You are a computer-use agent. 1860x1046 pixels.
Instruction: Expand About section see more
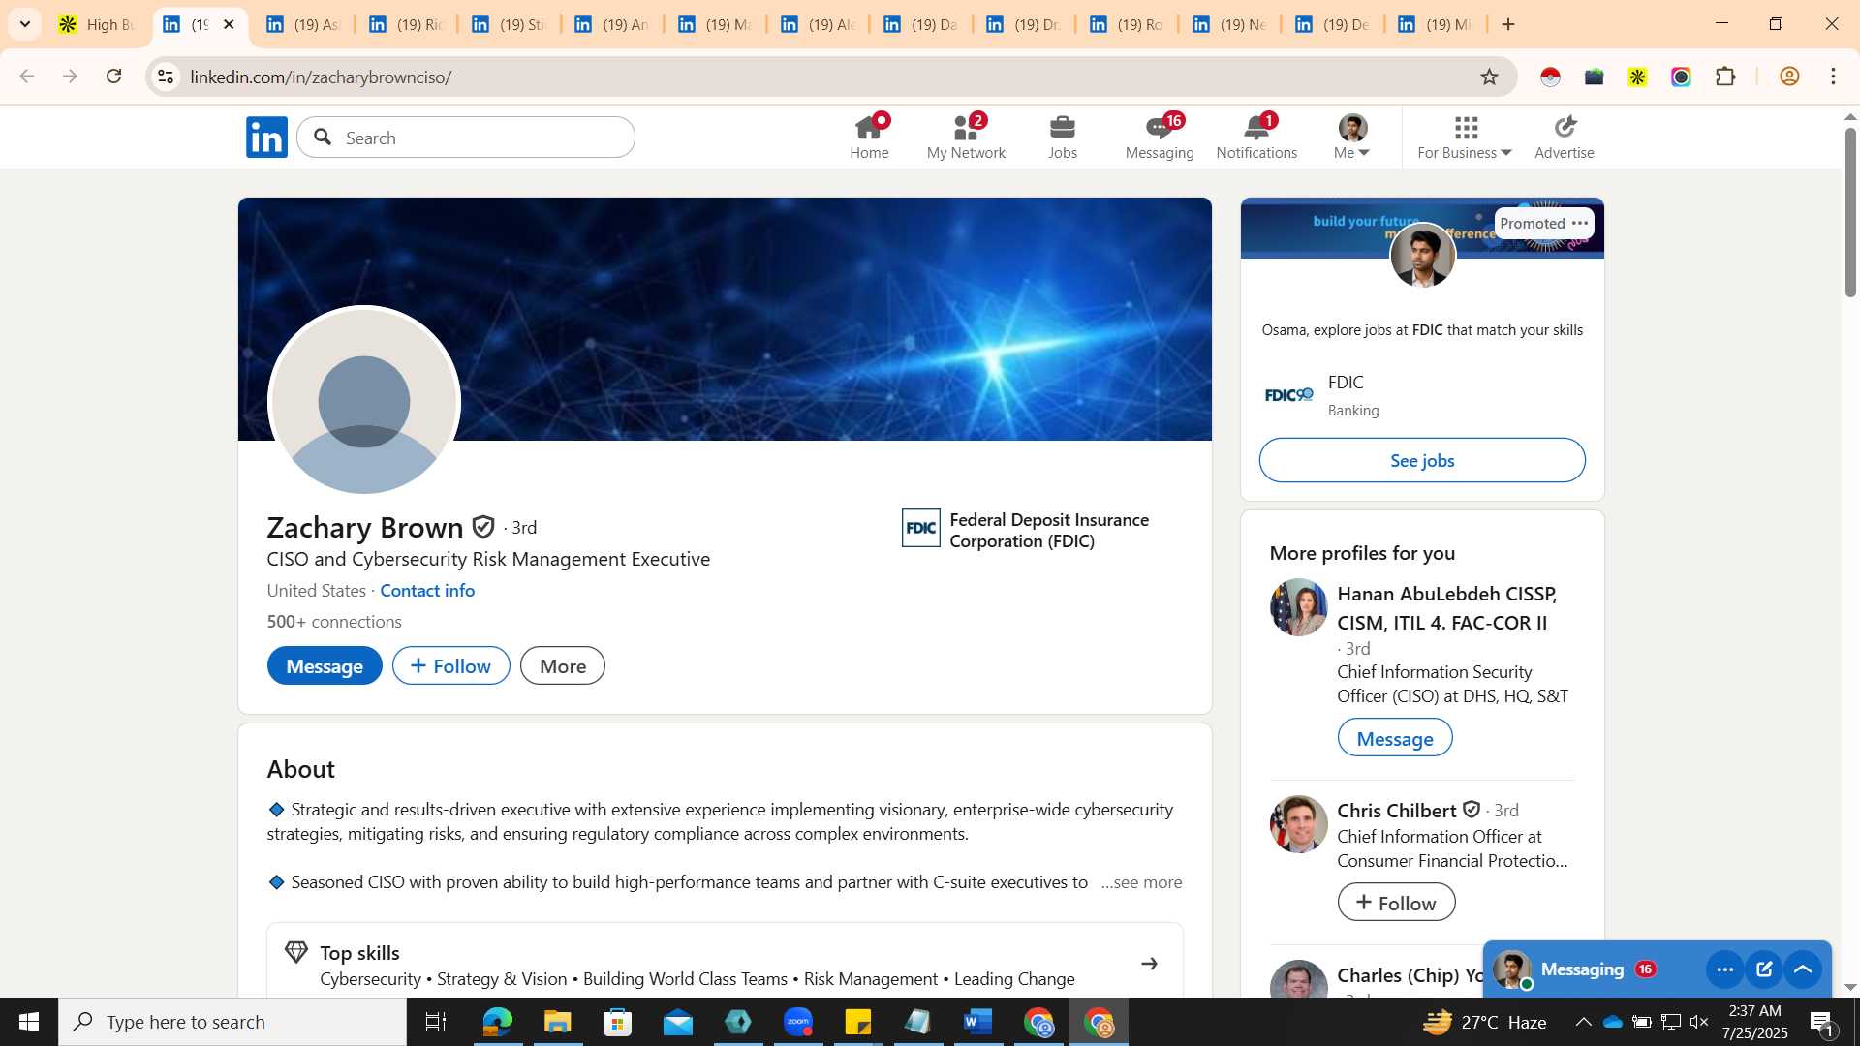click(1141, 882)
